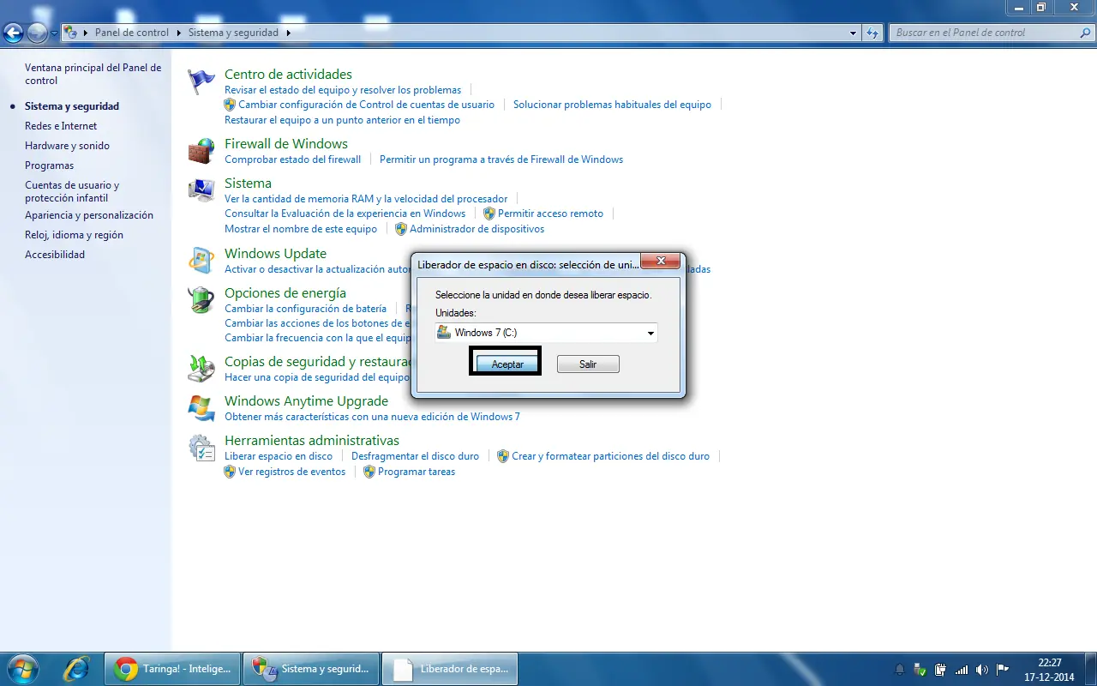Screen dimensions: 1097x686
Task: Open Cuentas de usuario y protección infantil
Action: tap(72, 191)
